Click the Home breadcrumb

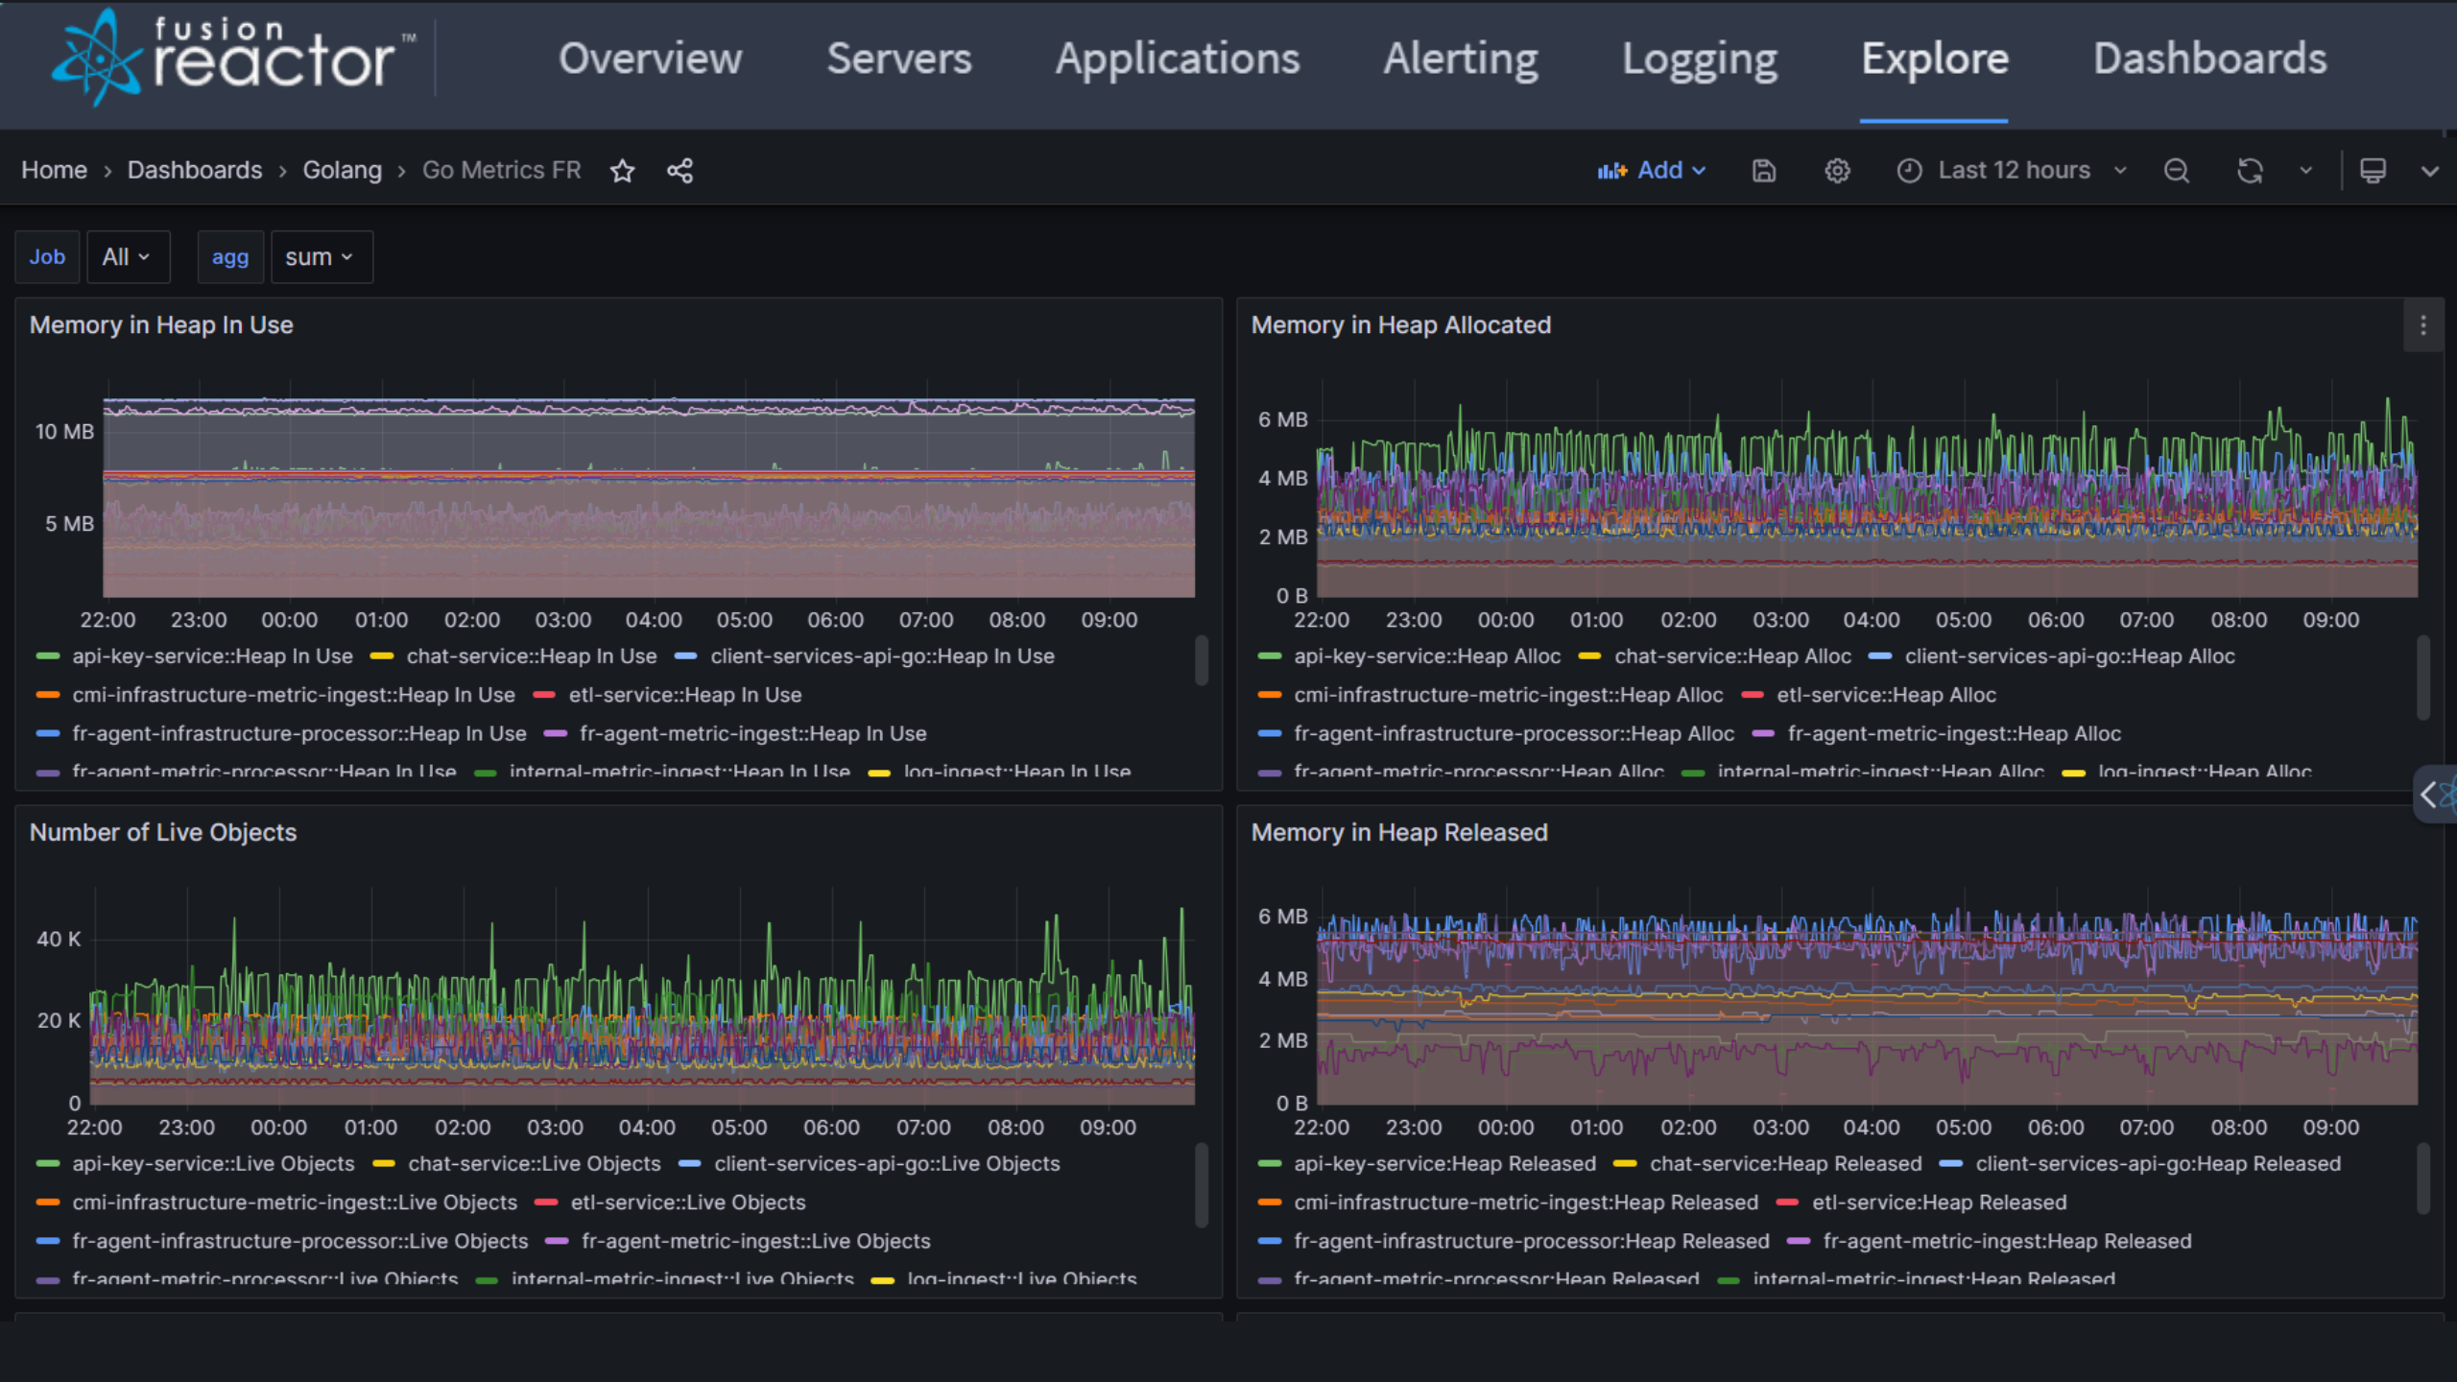pyautogui.click(x=54, y=171)
